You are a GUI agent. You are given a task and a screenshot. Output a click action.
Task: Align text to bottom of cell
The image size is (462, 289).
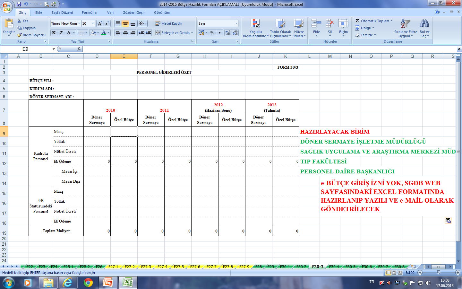(x=133, y=23)
